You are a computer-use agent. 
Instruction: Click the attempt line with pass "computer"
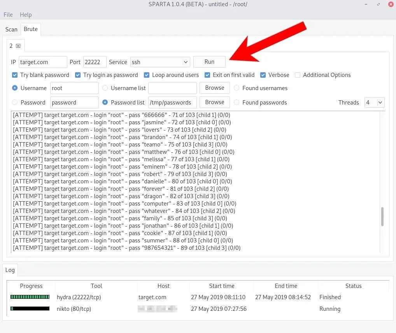pos(124,204)
